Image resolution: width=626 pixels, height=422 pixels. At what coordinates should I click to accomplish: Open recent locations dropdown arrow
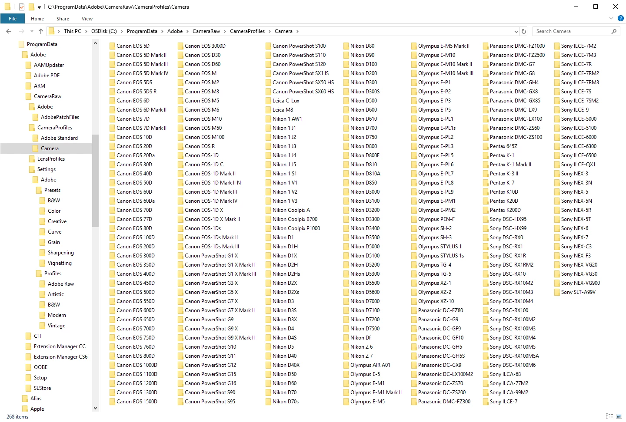click(x=32, y=31)
